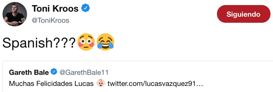Open Toni Kroos profile picture
This screenshot has height=92, width=273.
(15, 14)
